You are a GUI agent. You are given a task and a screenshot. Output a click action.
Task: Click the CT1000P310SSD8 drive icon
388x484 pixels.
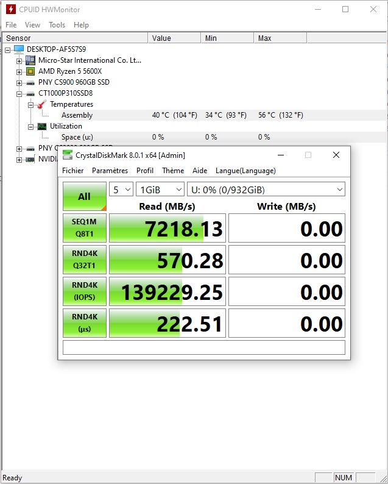[x=30, y=93]
